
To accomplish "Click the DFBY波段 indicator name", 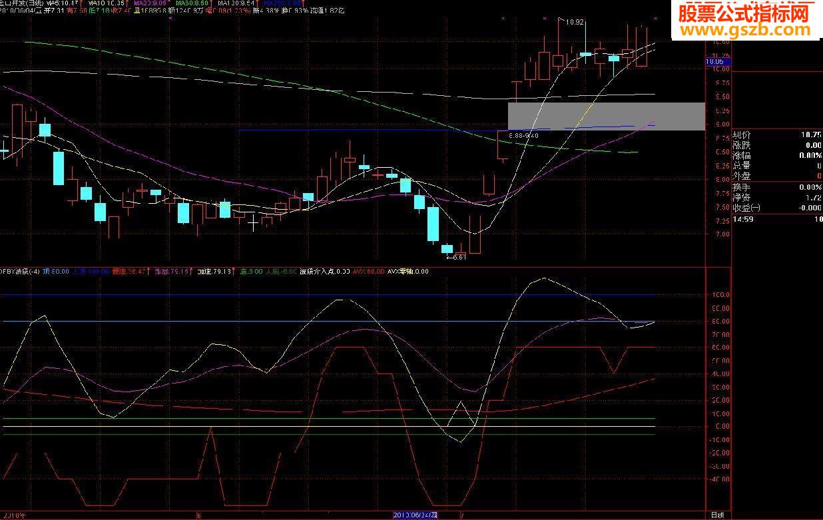I will [x=21, y=272].
